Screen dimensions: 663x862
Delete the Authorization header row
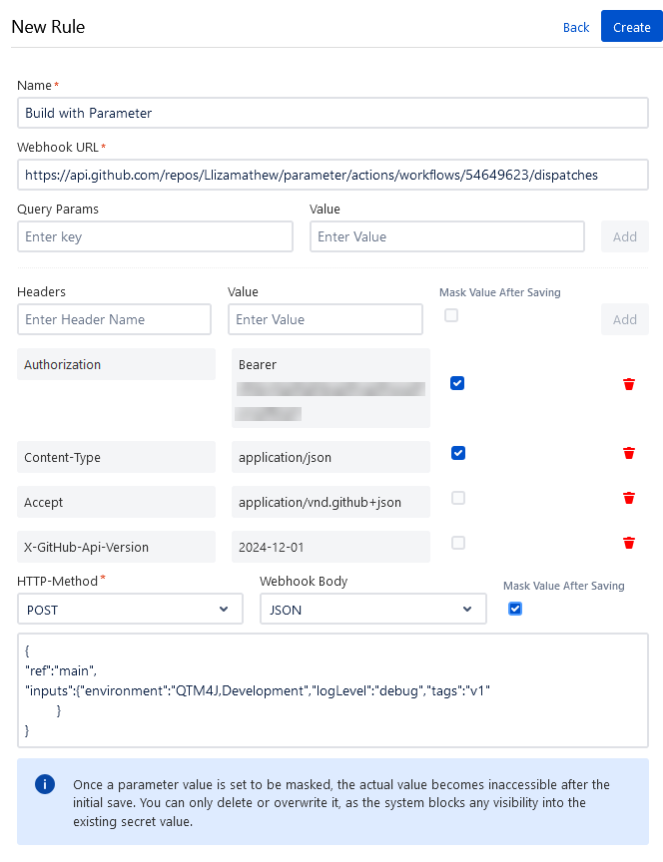click(628, 383)
